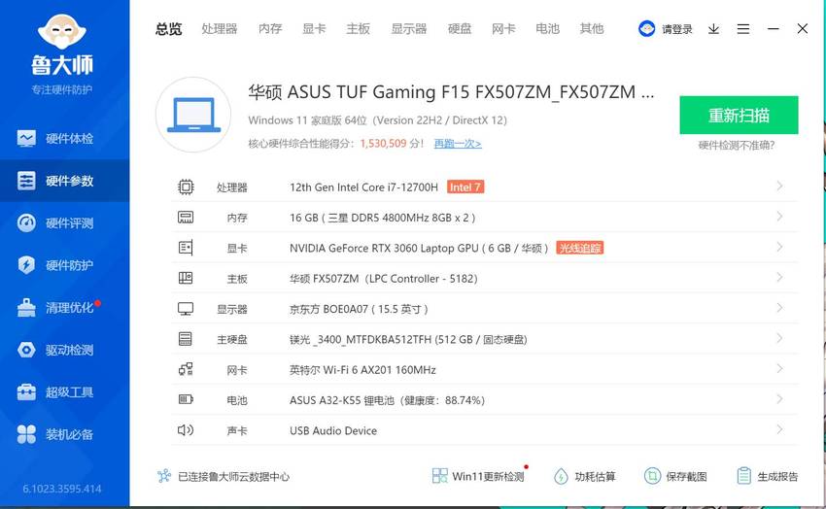Click the green 重新扫描 button
The width and height of the screenshot is (826, 509).
pyautogui.click(x=739, y=115)
